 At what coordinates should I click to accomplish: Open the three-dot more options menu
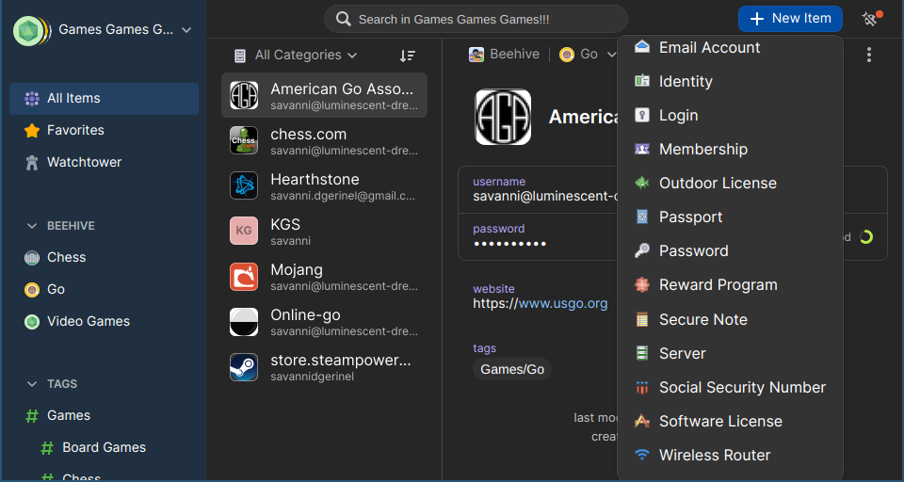point(869,56)
